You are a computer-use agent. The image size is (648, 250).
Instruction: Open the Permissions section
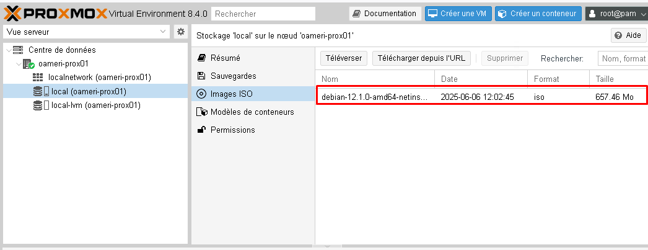click(253, 130)
